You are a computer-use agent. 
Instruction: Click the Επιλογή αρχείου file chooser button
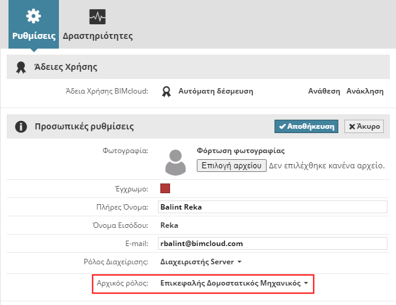coord(231,165)
